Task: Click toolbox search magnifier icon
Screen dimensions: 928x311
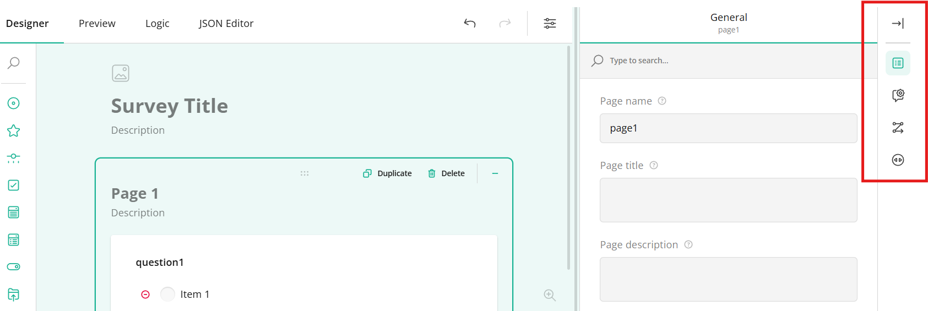Action: click(14, 63)
